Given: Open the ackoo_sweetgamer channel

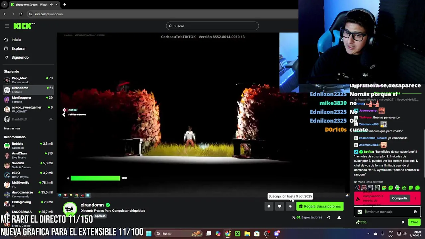Looking at the screenshot, I should pyautogui.click(x=28, y=109).
